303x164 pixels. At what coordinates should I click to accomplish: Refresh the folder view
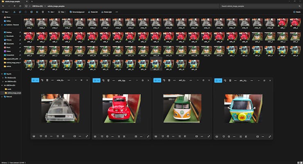click(20, 6)
